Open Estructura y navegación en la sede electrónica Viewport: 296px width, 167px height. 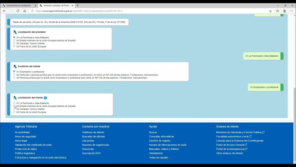40,157
